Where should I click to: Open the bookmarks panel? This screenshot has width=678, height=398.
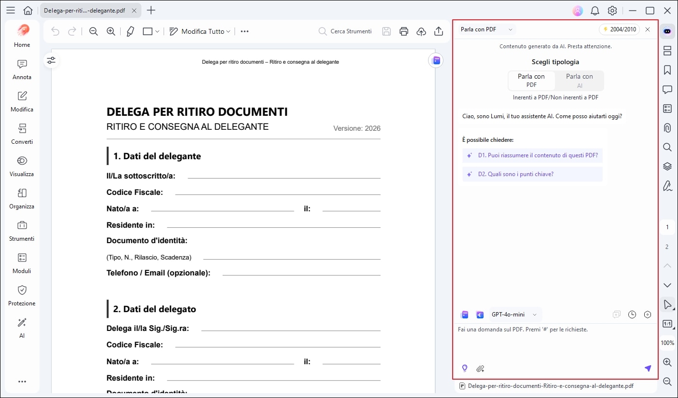(x=667, y=70)
